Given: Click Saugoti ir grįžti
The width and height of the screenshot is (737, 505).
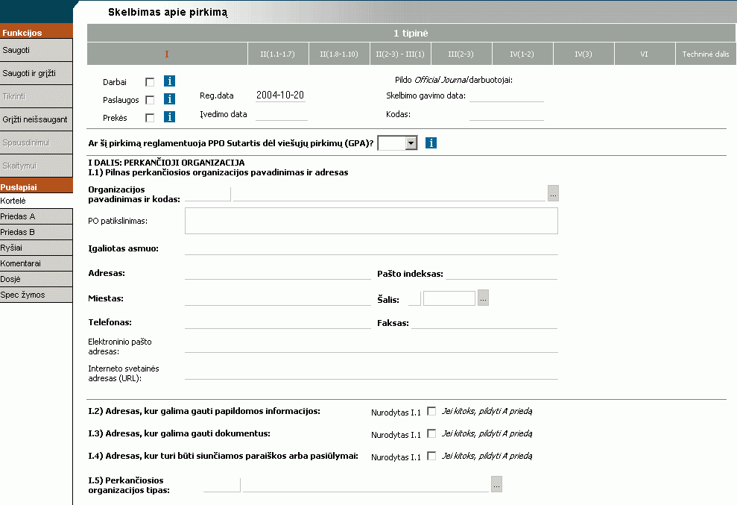Looking at the screenshot, I should 37,73.
